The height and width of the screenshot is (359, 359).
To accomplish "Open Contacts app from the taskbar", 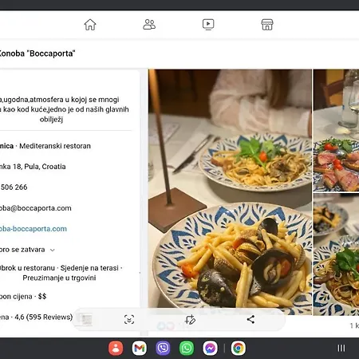I will pos(116,348).
